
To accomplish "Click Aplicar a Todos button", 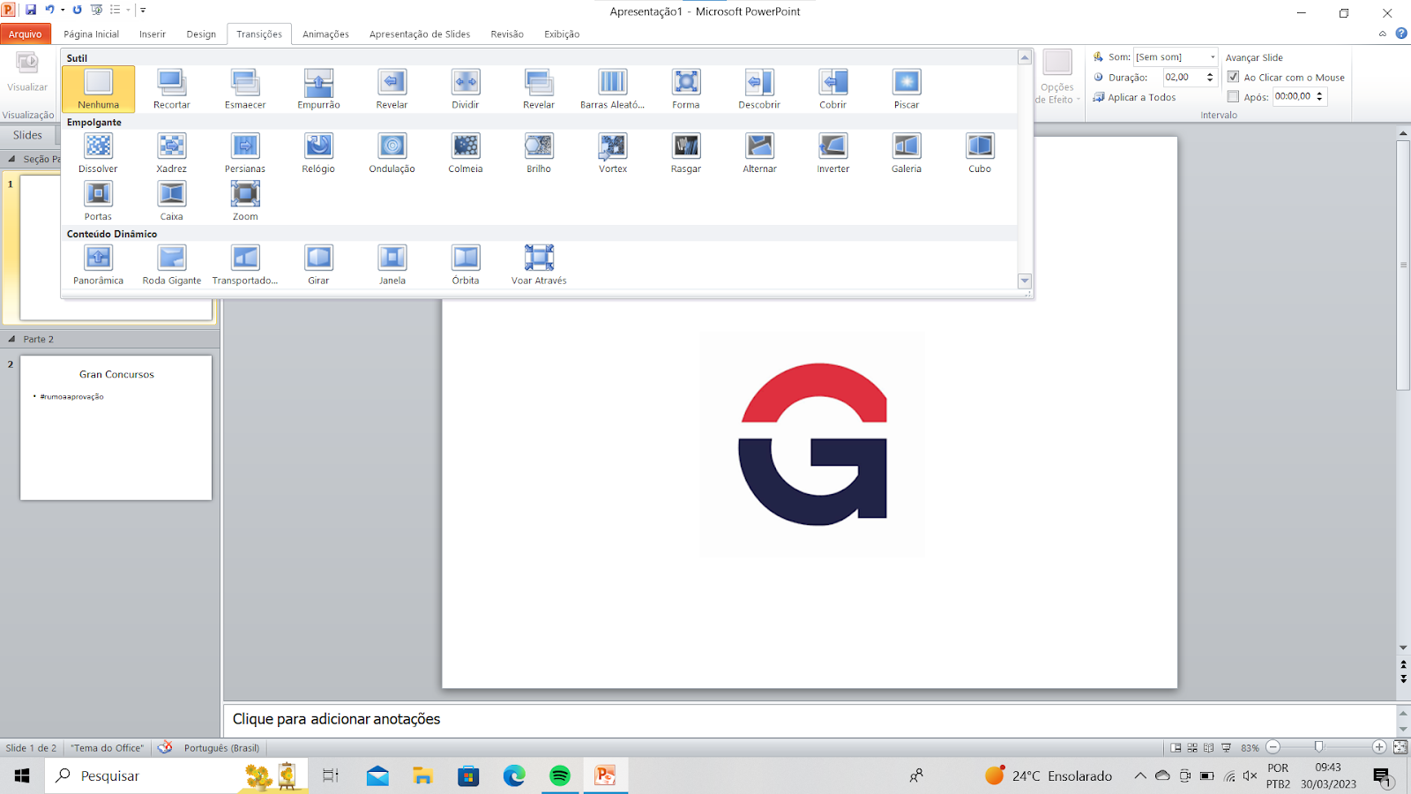I will tap(1134, 97).
